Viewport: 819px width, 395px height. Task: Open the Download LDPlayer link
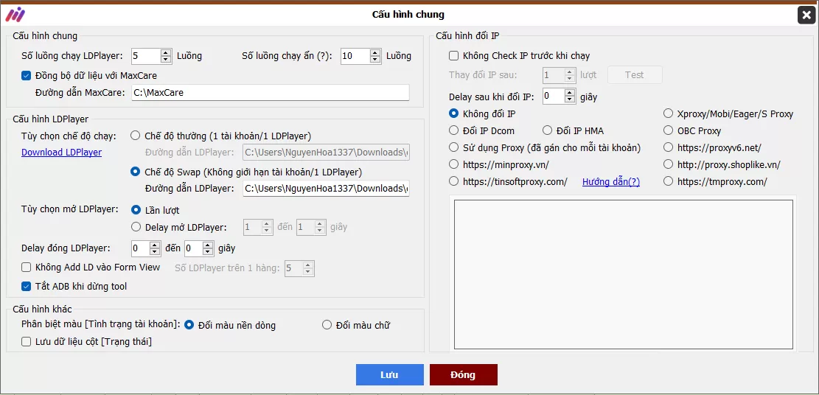coord(61,153)
